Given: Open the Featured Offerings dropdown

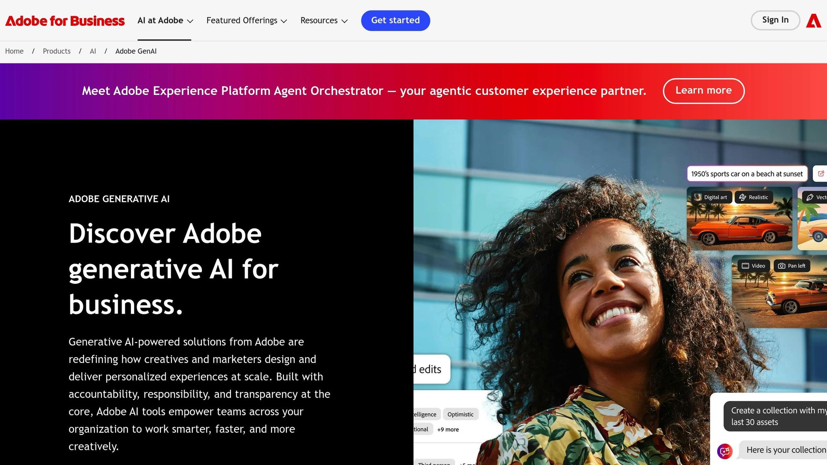Looking at the screenshot, I should [x=246, y=21].
